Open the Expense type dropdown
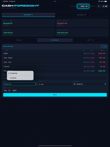The image size is (110, 147). click(x=20, y=84)
